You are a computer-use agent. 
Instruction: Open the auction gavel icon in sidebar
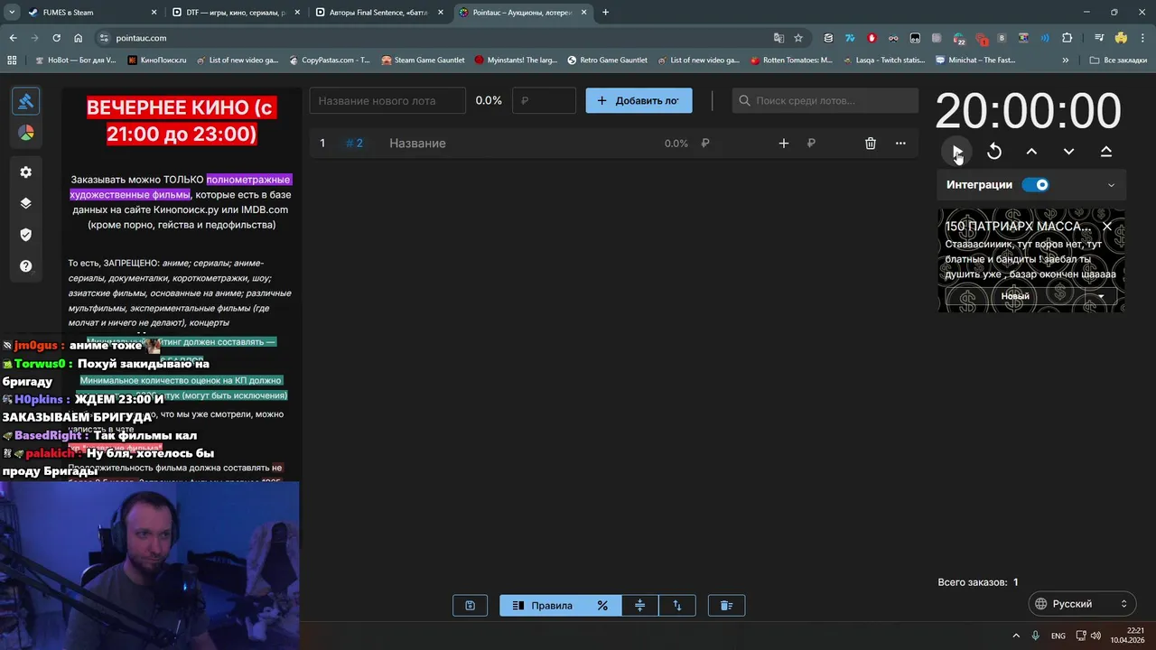tap(25, 101)
